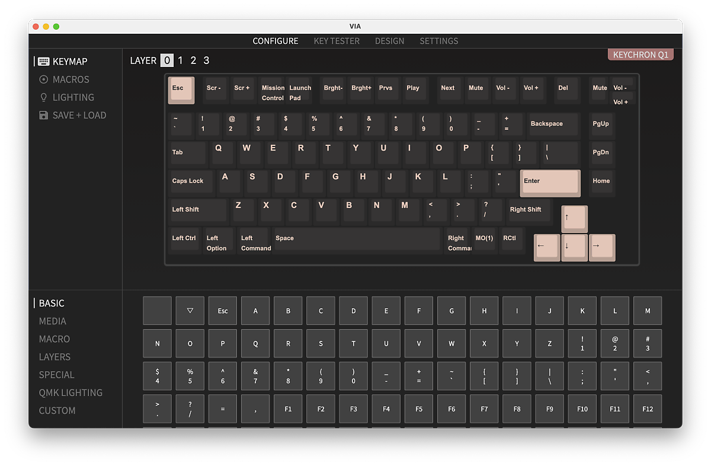The height and width of the screenshot is (466, 711).
Task: Select the Left Option key on layout
Action: tap(219, 240)
